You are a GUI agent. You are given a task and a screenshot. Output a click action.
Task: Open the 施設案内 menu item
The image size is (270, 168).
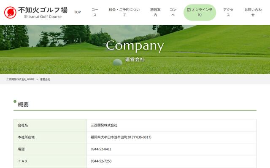(155, 12)
